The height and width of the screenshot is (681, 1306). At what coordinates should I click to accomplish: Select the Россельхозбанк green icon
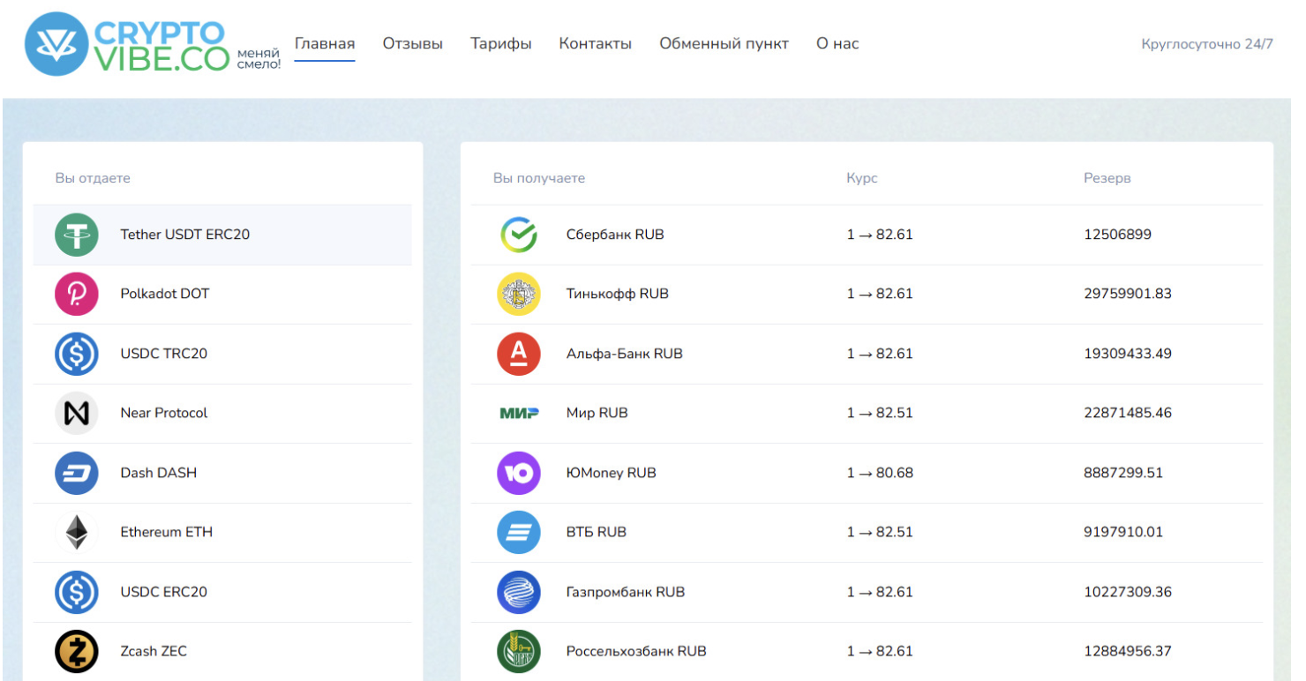[x=519, y=651]
